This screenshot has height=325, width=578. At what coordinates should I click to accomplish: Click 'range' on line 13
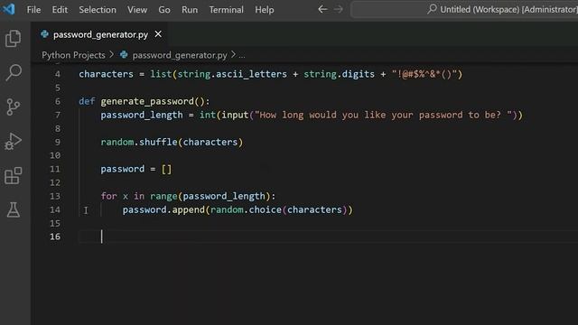[x=163, y=196]
